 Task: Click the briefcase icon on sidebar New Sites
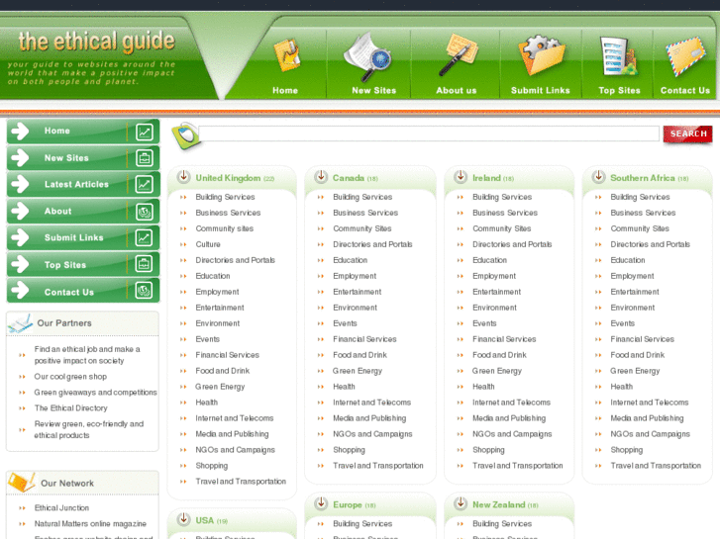(x=145, y=158)
